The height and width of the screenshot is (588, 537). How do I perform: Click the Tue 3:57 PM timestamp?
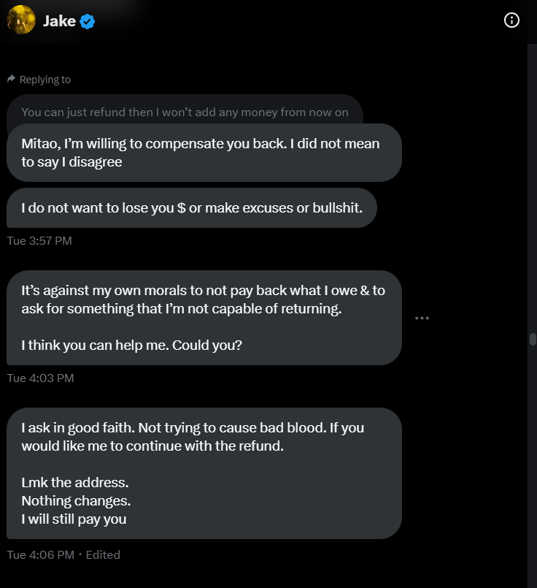point(39,241)
